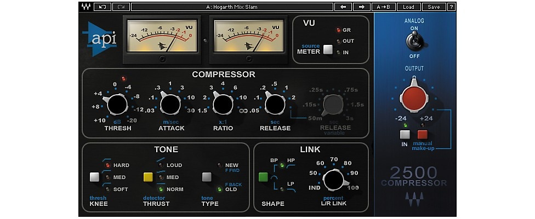
Task: Click the GR meter source LED
Action: (338, 30)
